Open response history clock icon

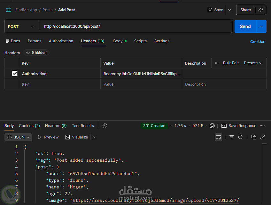[x=105, y=126]
